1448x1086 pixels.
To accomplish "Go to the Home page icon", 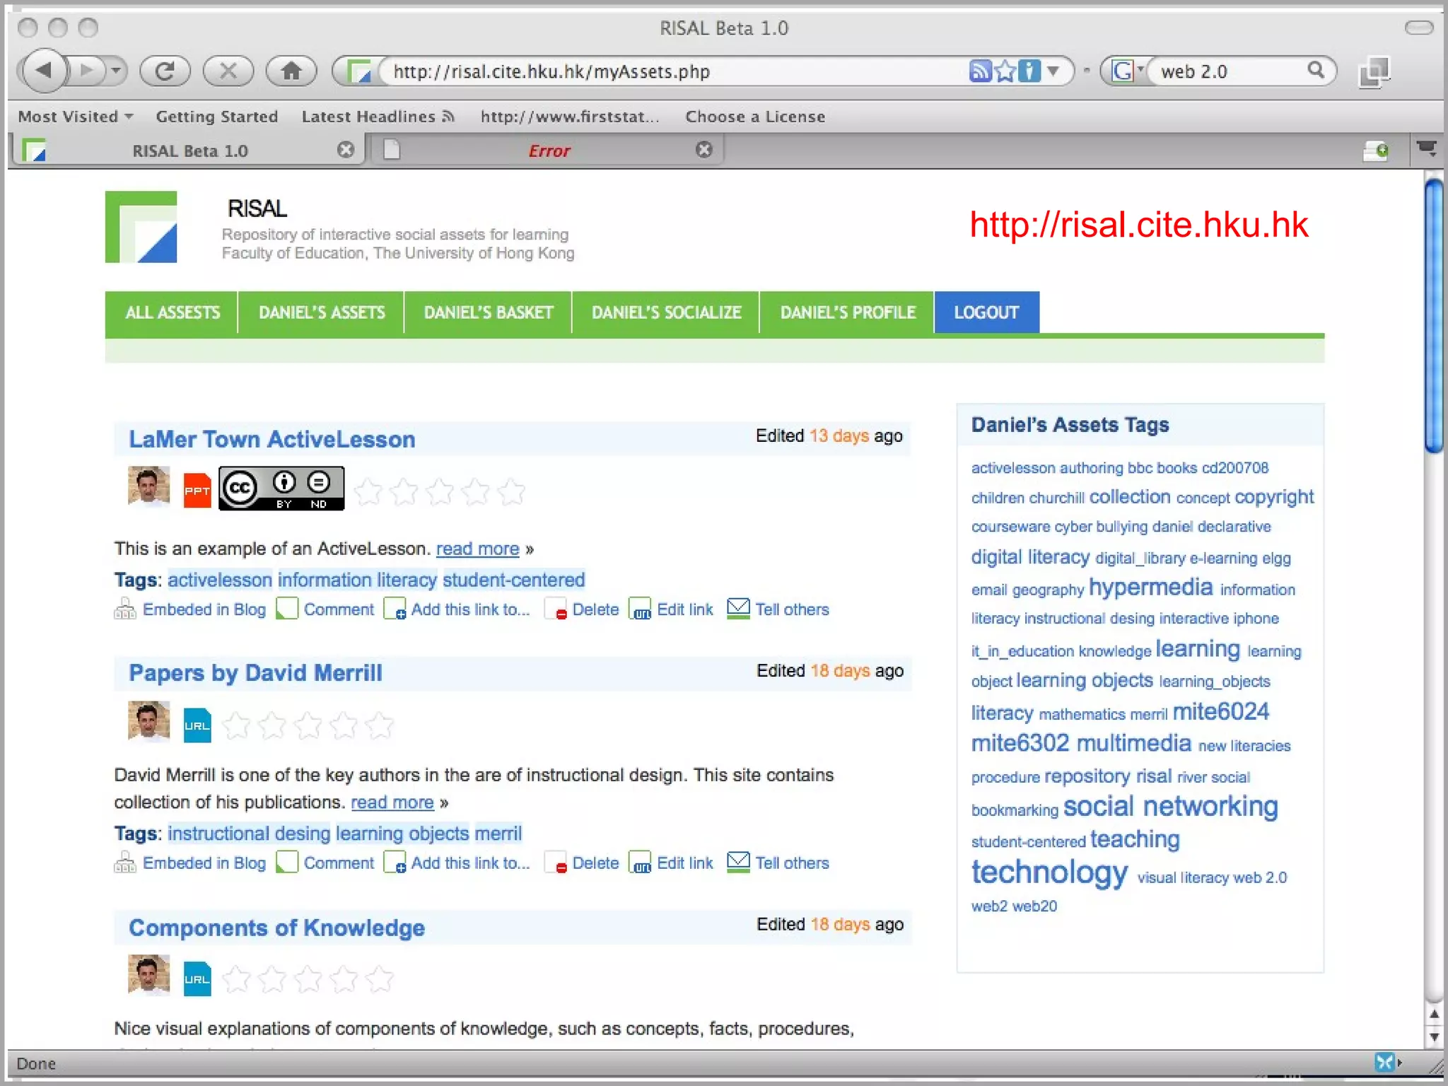I will pyautogui.click(x=291, y=71).
